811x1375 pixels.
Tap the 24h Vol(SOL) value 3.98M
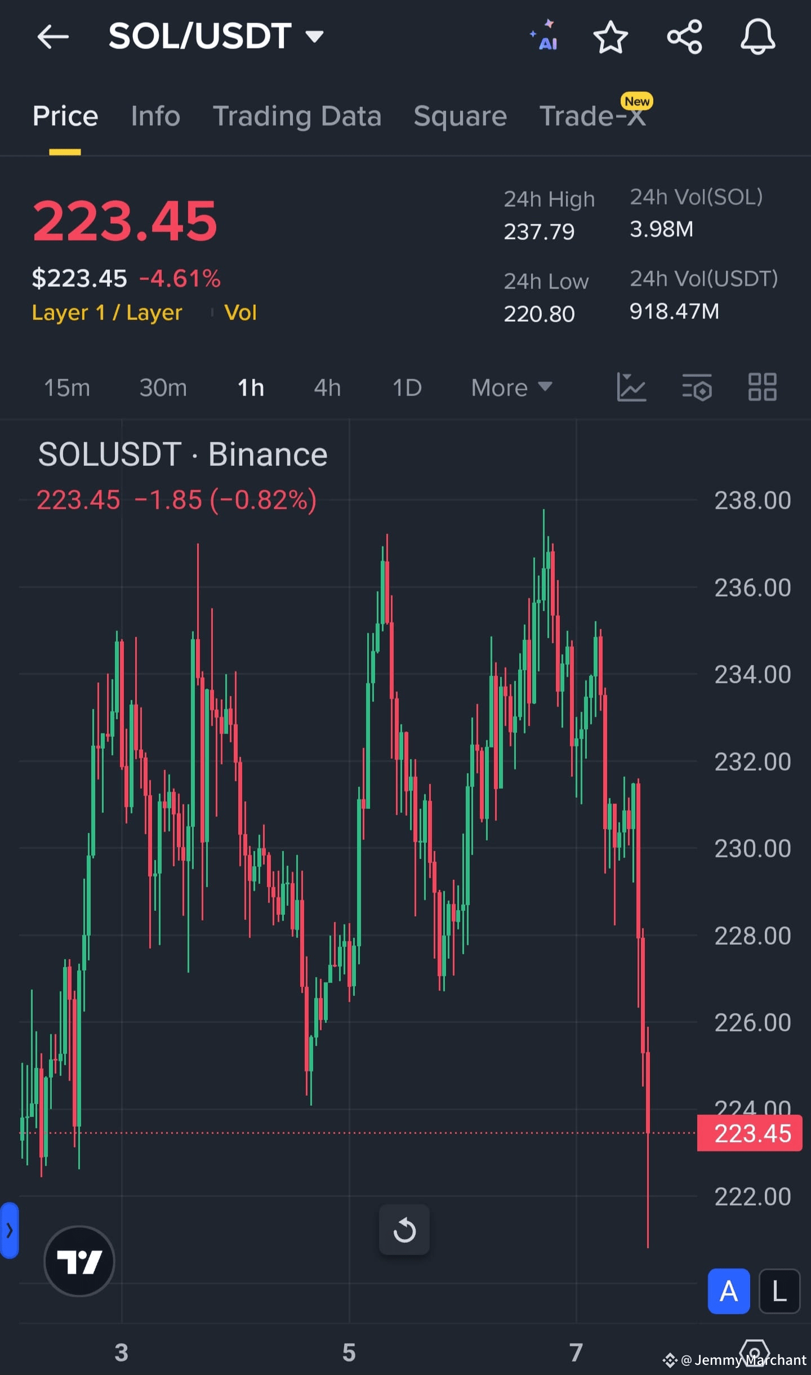(661, 229)
